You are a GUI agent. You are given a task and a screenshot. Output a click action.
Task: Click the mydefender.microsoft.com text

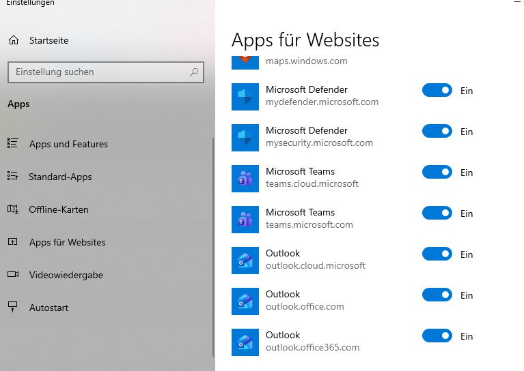pyautogui.click(x=322, y=102)
